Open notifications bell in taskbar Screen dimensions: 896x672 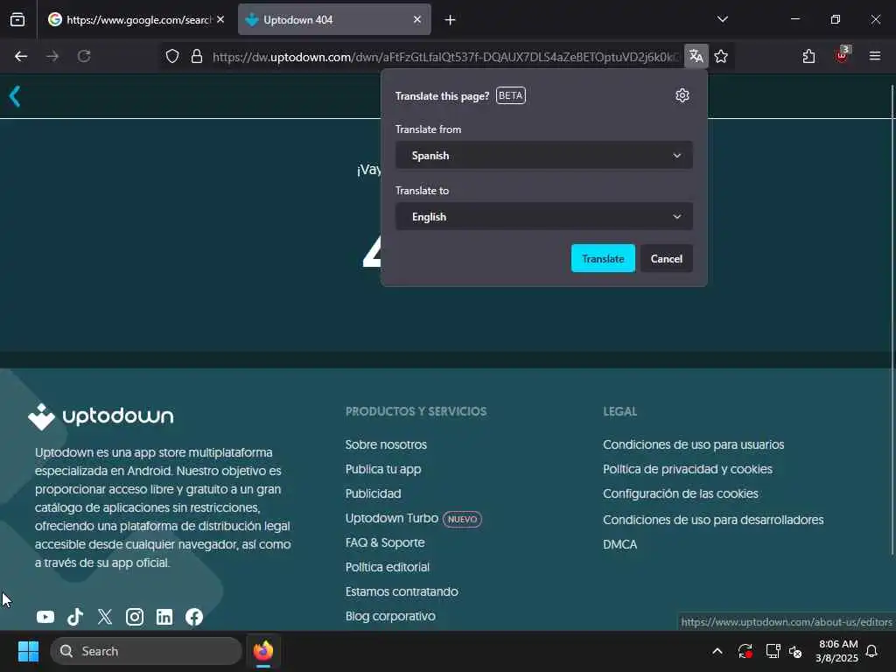point(871,651)
